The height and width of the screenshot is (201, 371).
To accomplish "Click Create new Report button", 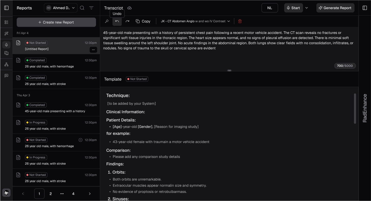I will coord(56,22).
